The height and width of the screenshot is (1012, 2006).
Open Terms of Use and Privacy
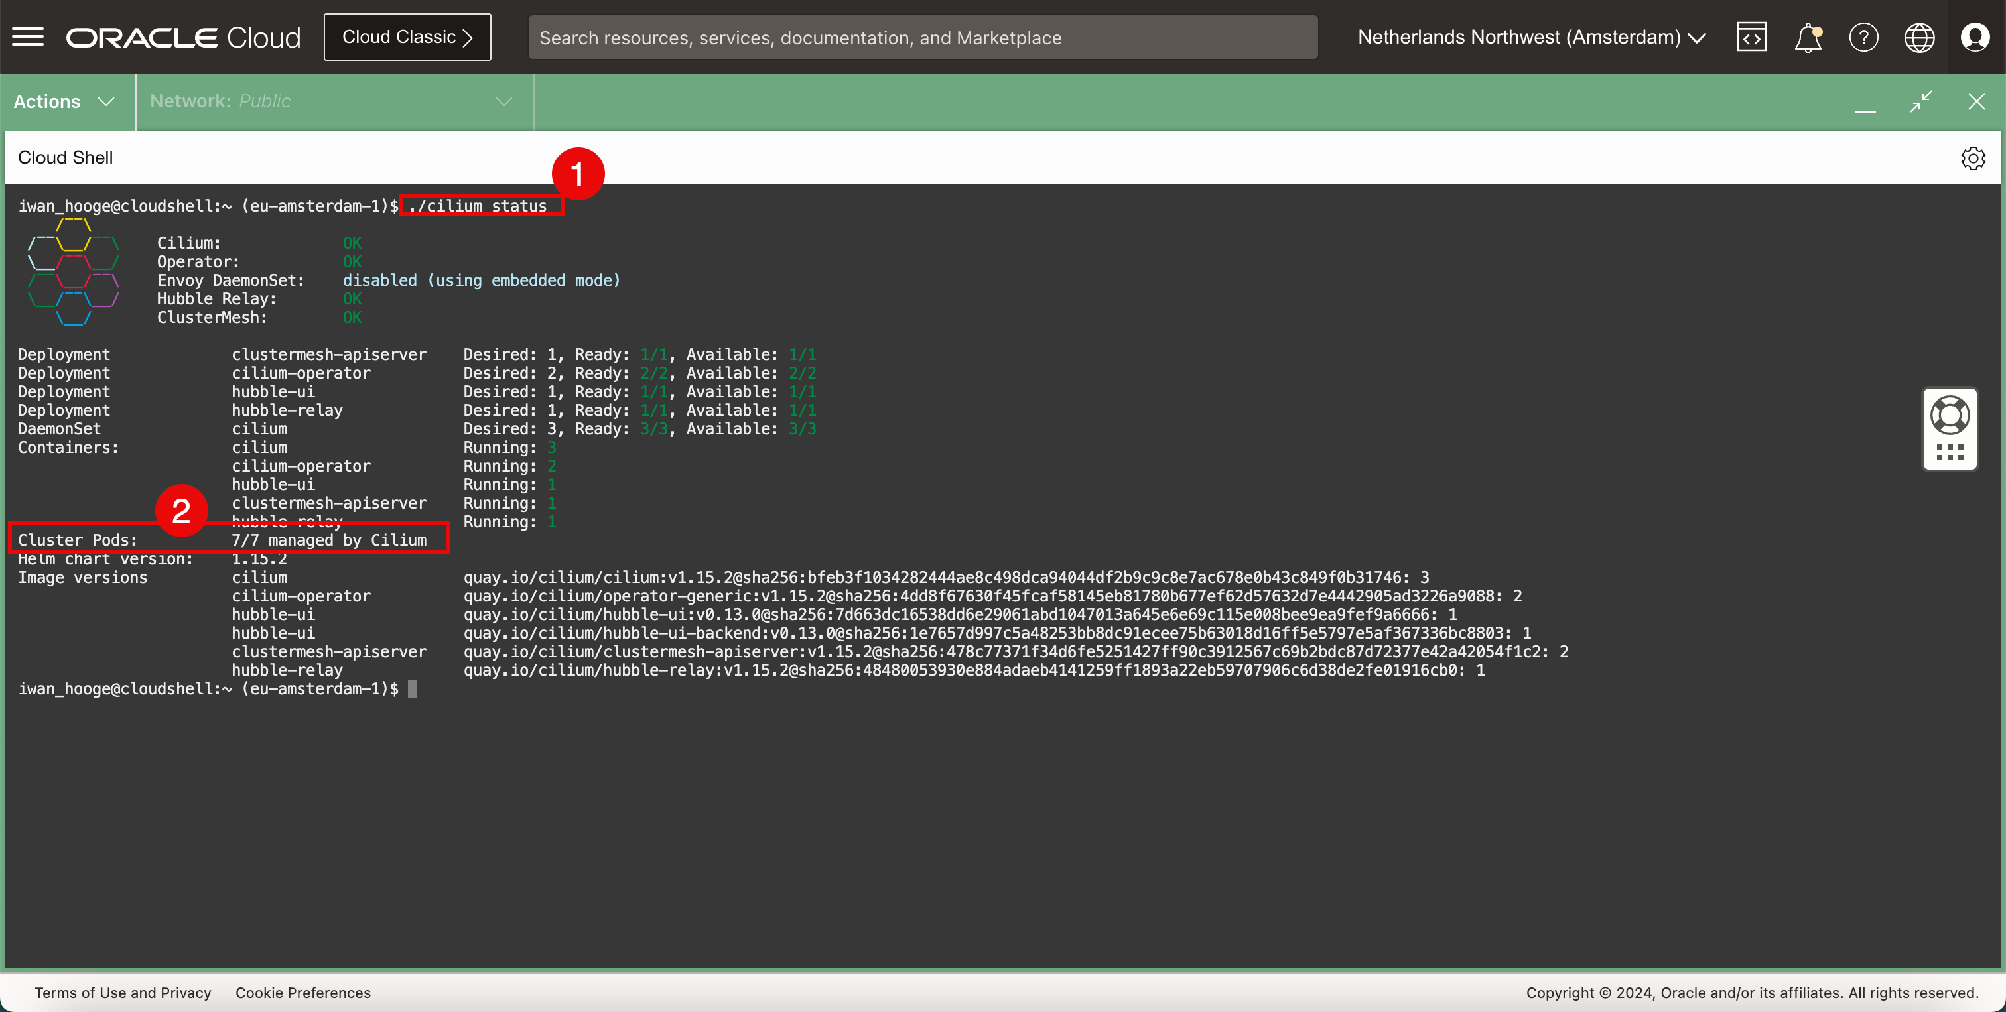123,993
